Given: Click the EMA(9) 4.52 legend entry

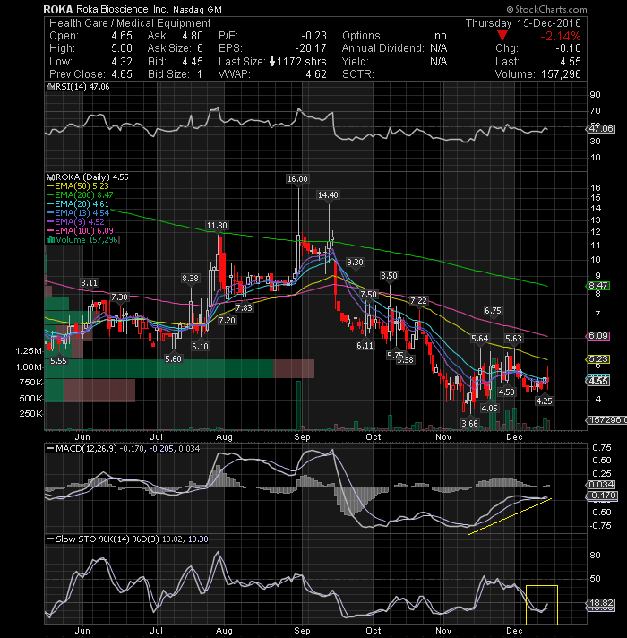Looking at the screenshot, I should click(x=75, y=221).
